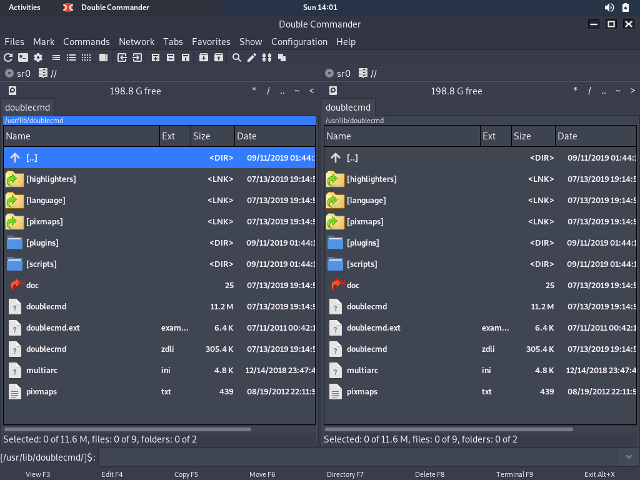Select multiarc file in right panel
The height and width of the screenshot is (480, 640).
tap(480, 370)
